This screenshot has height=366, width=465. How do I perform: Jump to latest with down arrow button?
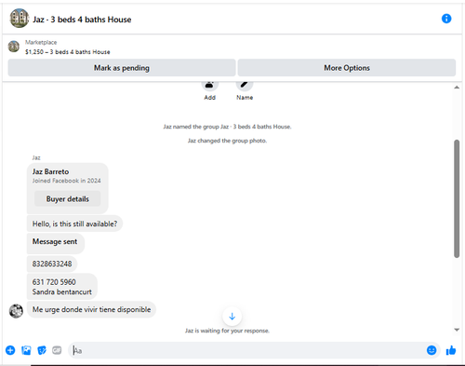[x=232, y=317]
